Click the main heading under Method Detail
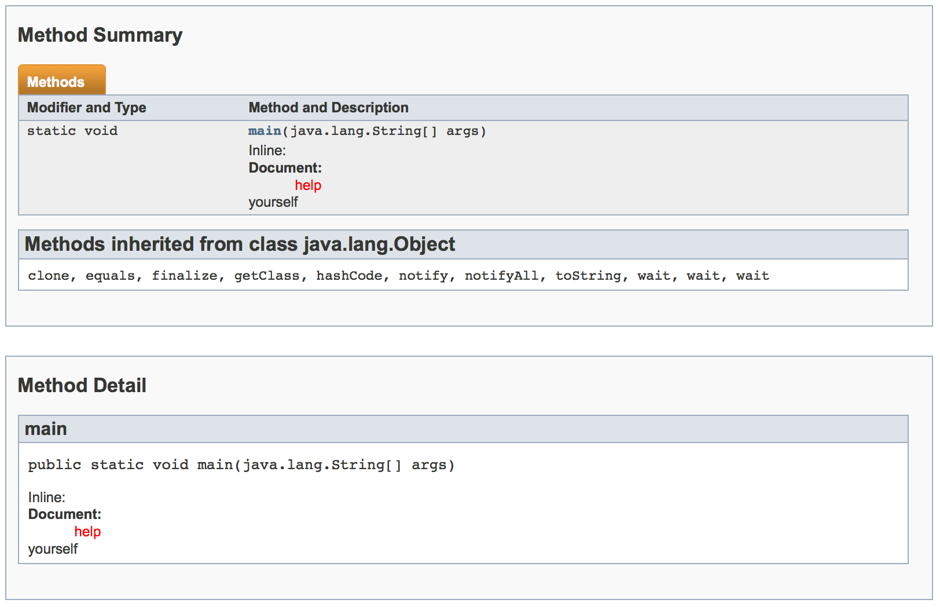This screenshot has width=940, height=607. 46,429
